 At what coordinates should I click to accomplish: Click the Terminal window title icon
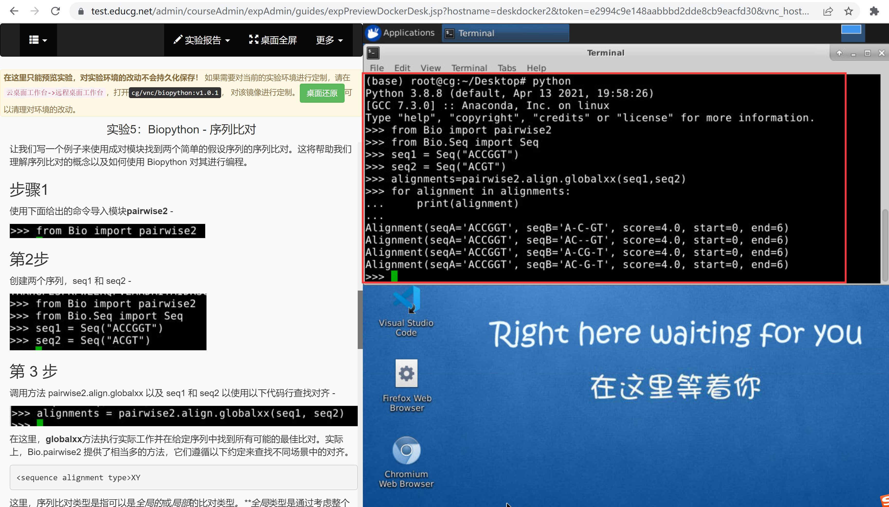373,53
